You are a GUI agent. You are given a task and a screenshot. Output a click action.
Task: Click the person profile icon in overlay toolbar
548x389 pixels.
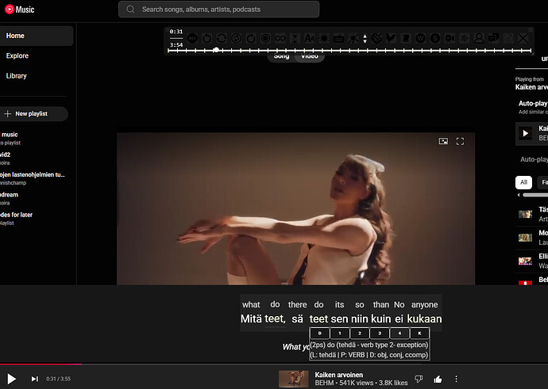479,38
